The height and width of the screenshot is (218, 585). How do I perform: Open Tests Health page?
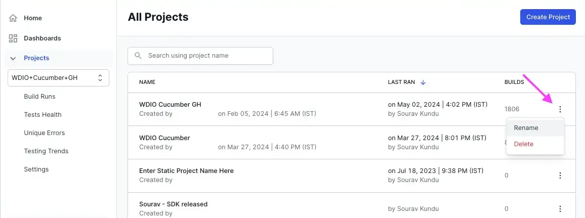43,115
